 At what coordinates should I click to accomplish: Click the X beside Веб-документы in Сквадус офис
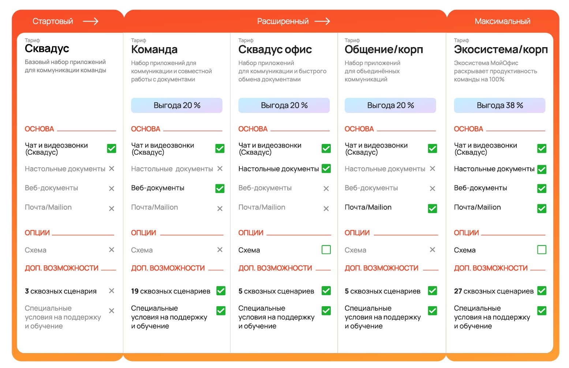(x=326, y=189)
